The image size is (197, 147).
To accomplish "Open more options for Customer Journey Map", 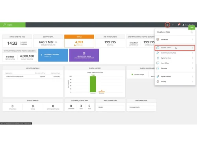I will (193, 53).
